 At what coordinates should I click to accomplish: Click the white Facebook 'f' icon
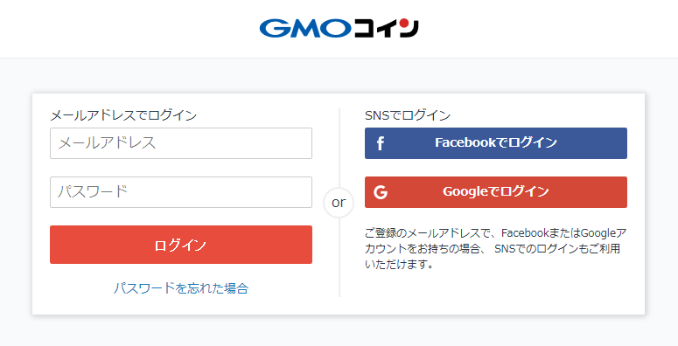click(x=380, y=143)
